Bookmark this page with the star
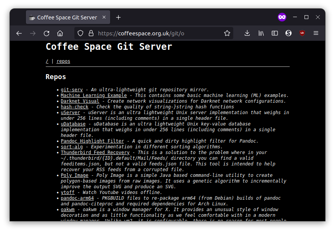The height and width of the screenshot is (232, 335). coord(227,33)
